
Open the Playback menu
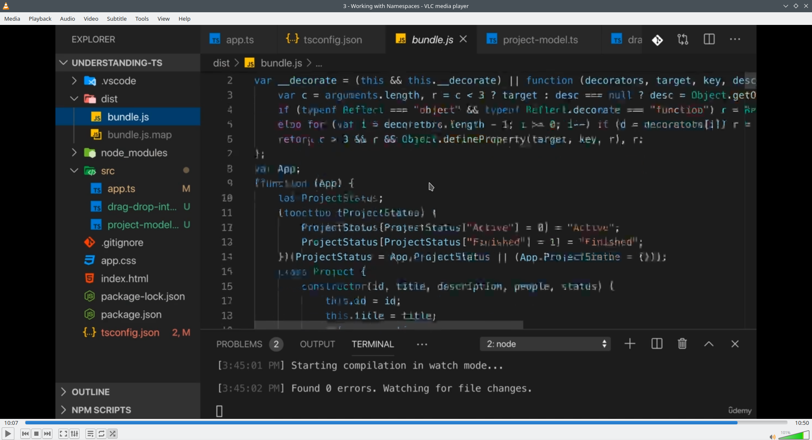coord(40,19)
